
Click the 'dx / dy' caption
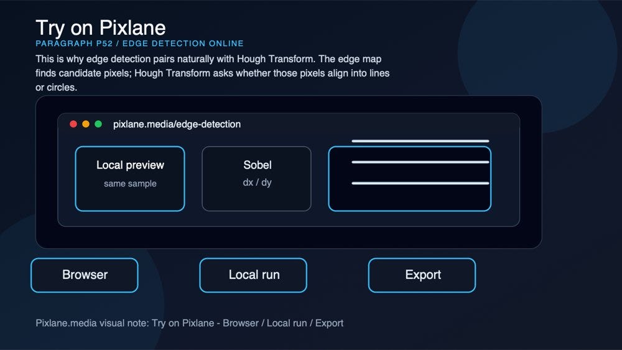click(257, 182)
